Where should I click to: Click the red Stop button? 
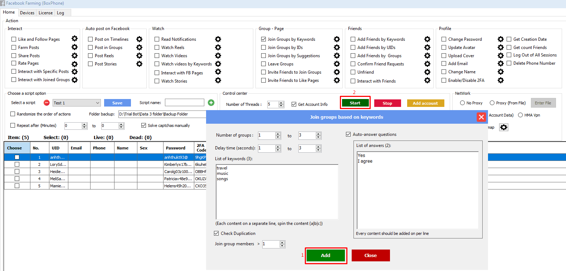tap(387, 103)
